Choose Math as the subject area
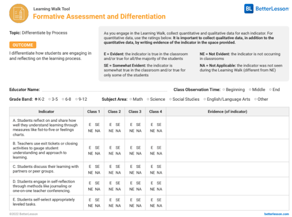The image size is (292, 217). pyautogui.click(x=131, y=99)
